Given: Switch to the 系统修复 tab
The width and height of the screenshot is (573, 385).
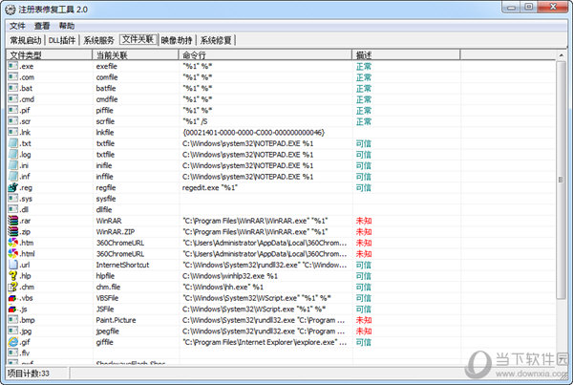Looking at the screenshot, I should coord(216,40).
